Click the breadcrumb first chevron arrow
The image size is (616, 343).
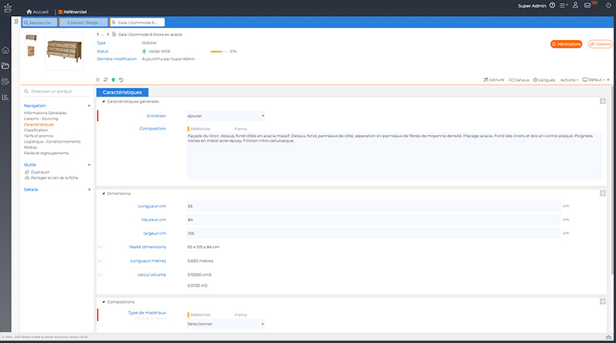pyautogui.click(x=98, y=34)
